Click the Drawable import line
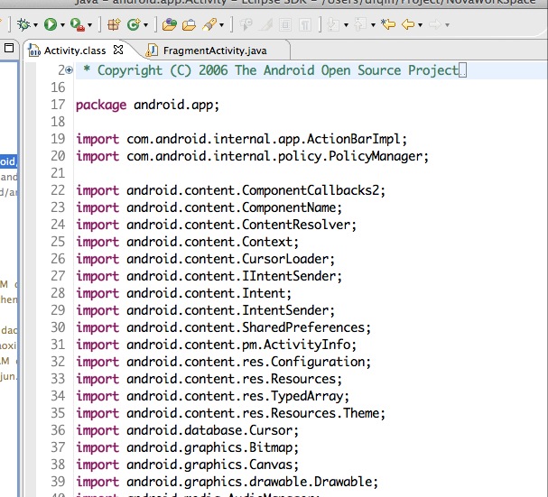This screenshot has width=548, height=497. click(x=228, y=482)
